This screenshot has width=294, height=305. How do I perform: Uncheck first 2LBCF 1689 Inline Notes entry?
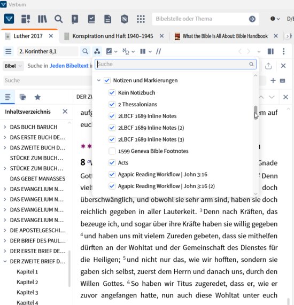(112, 116)
